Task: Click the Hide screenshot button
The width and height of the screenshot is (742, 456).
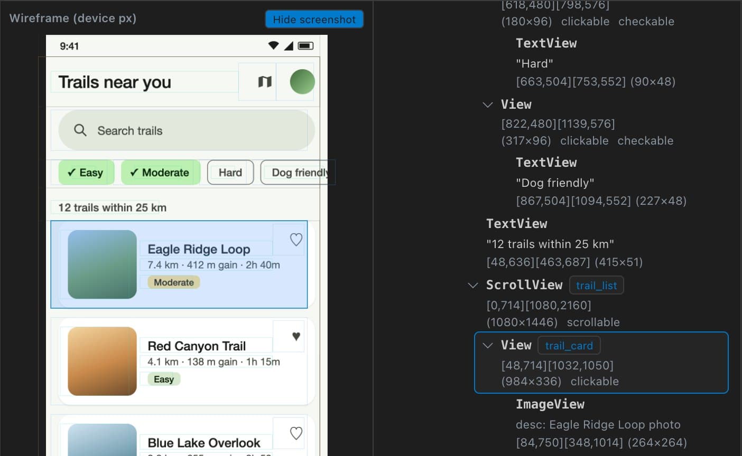Action: point(314,19)
